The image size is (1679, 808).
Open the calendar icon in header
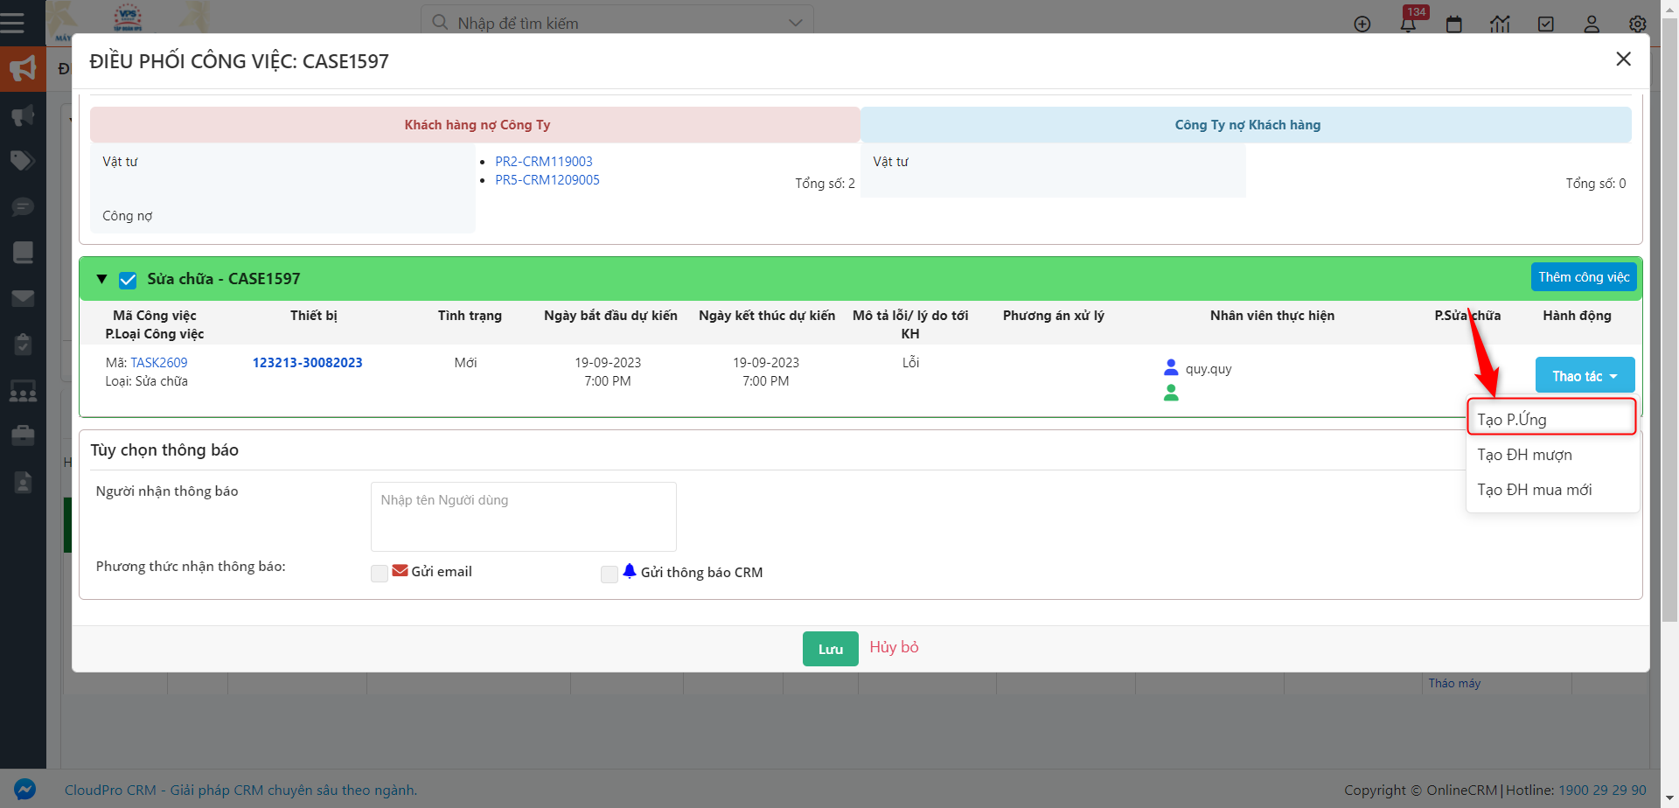pyautogui.click(x=1454, y=24)
